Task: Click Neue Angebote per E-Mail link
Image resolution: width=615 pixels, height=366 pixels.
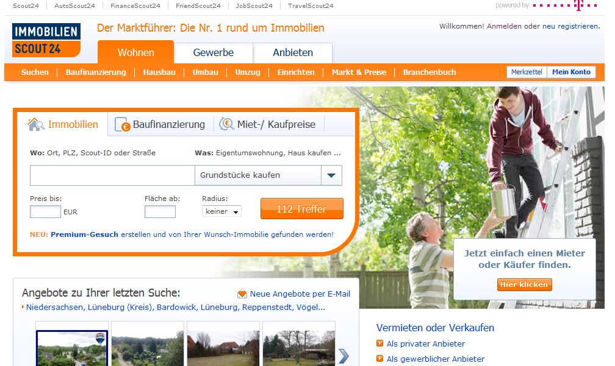Action: point(300,294)
